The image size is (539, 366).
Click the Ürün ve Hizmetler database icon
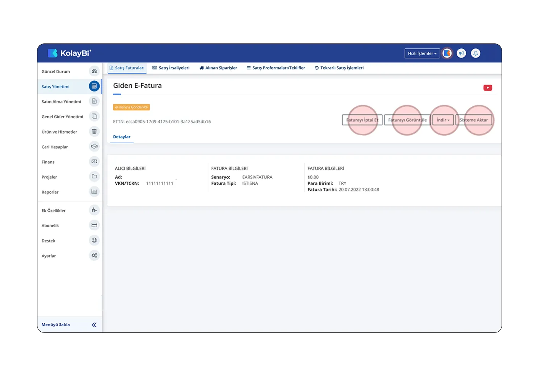coord(94,132)
